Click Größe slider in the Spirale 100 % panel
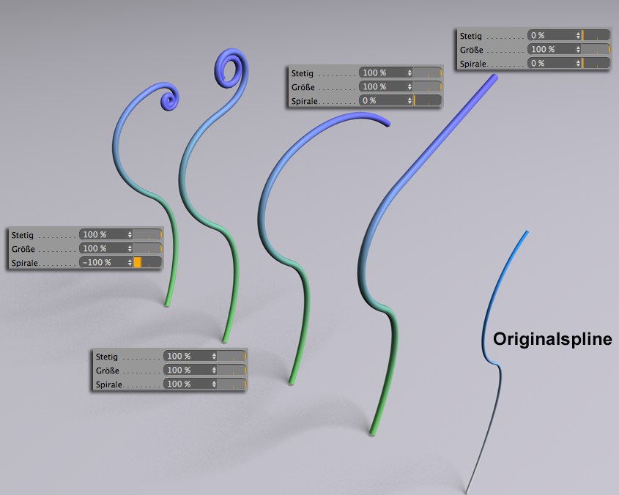This screenshot has width=619, height=495. (232, 370)
